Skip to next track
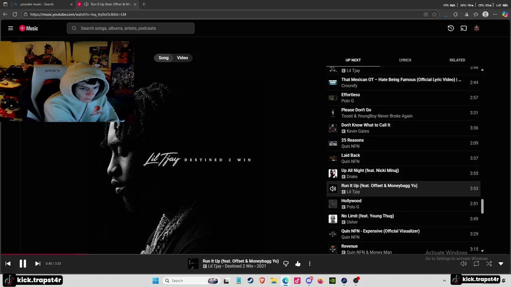The width and height of the screenshot is (511, 287). (38, 263)
